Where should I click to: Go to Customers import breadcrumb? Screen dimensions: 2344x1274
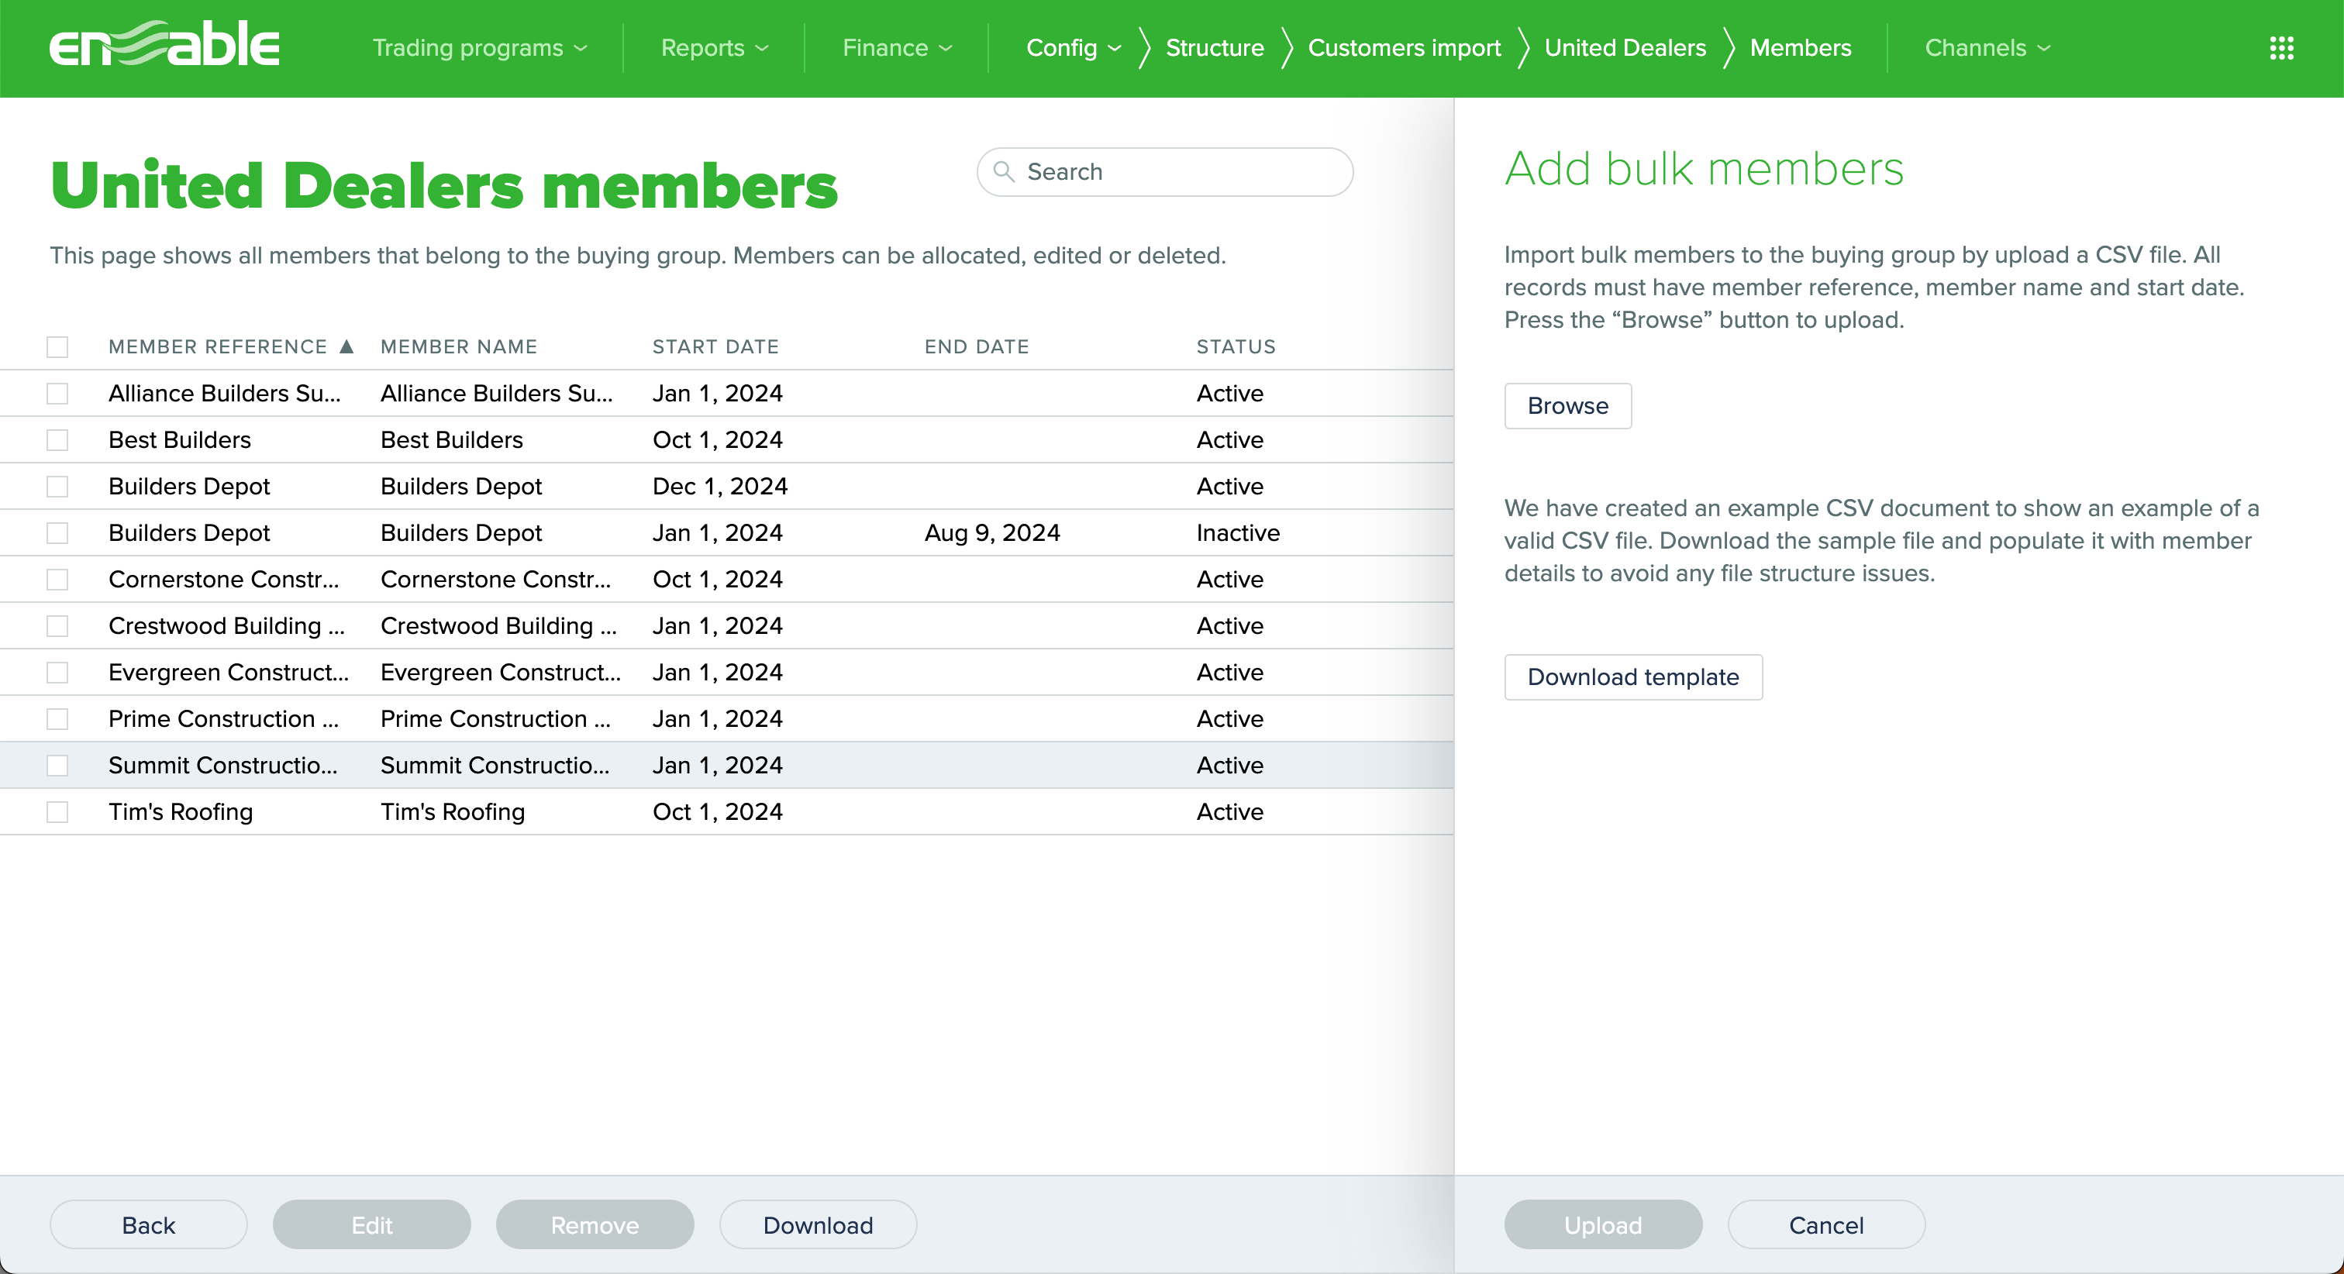[x=1404, y=47]
